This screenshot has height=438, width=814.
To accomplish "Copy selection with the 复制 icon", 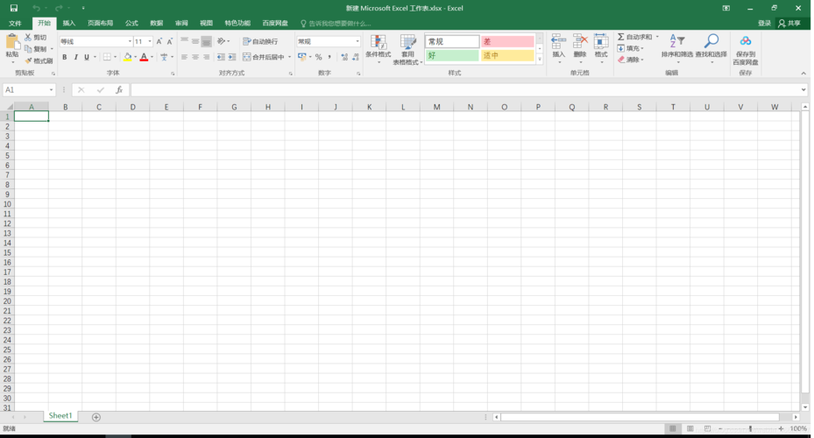I will (x=36, y=49).
